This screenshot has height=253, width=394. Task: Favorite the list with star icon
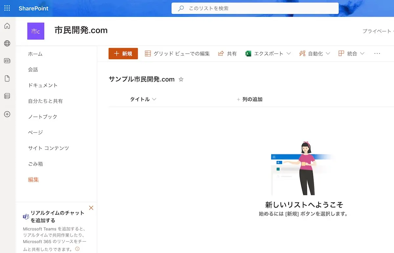click(181, 79)
